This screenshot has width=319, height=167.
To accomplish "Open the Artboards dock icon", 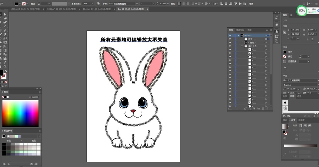I will [x=276, y=41].
